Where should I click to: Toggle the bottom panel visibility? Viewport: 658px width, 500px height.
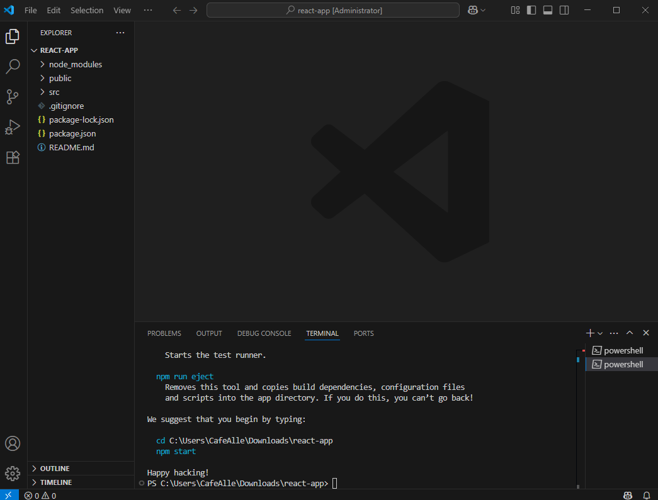548,10
